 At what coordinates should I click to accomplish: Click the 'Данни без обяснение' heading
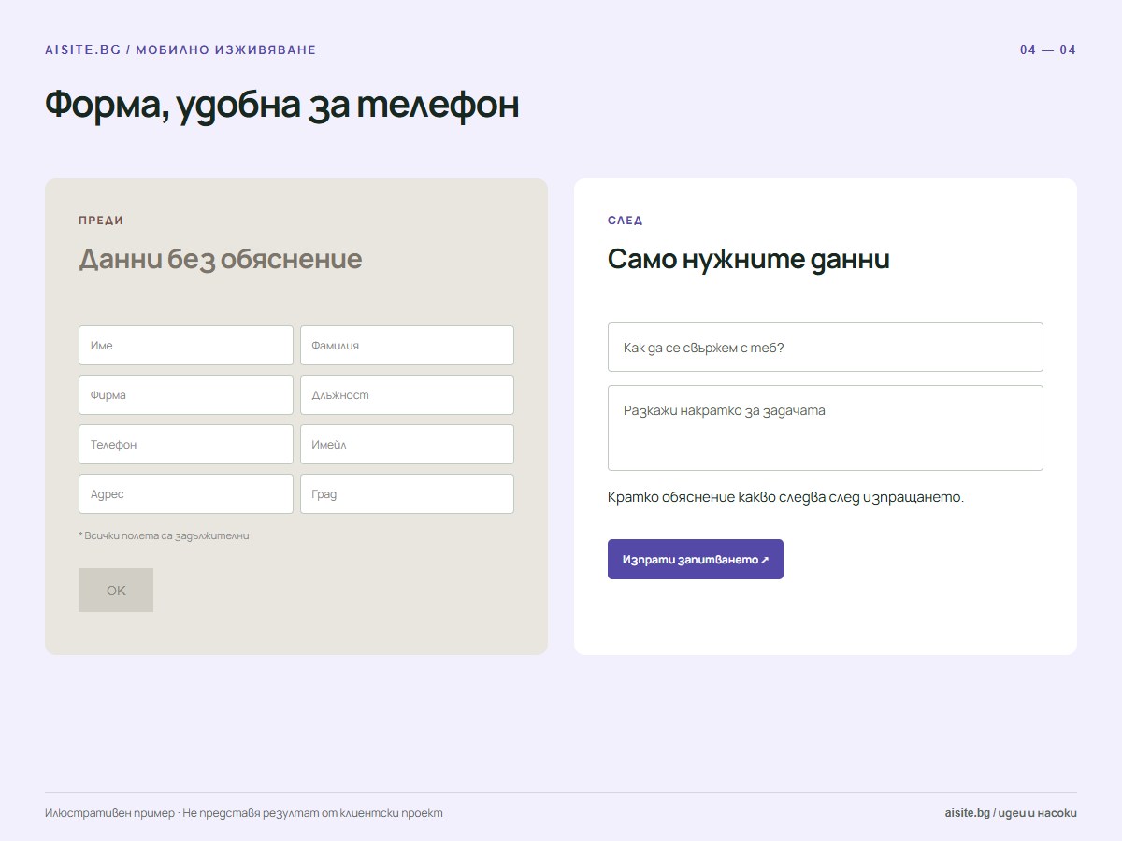click(x=220, y=259)
